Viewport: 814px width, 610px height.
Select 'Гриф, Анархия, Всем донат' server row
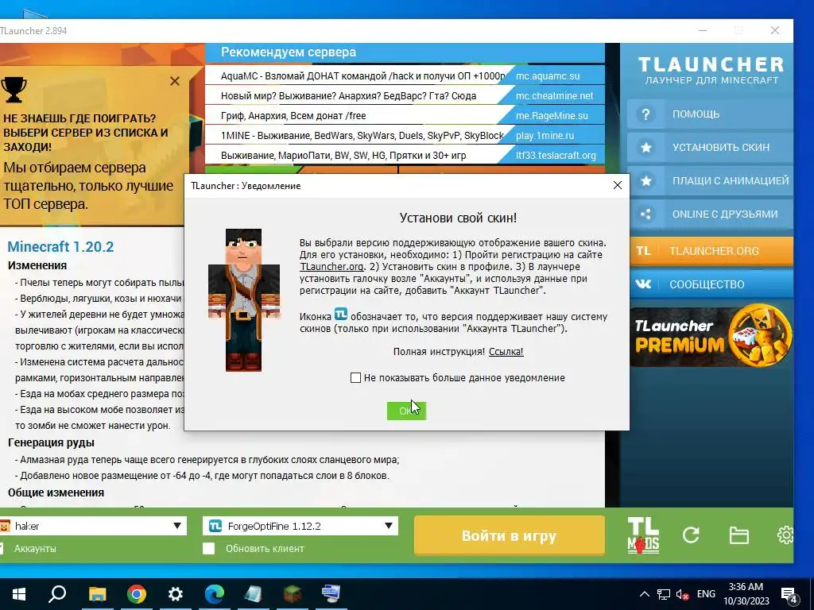point(405,116)
